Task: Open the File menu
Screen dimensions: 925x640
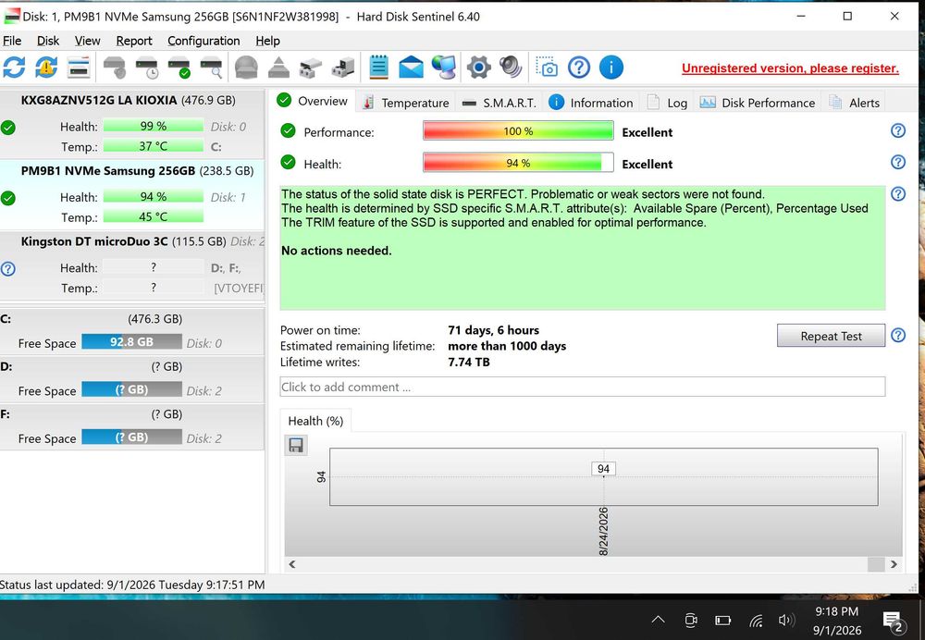Action: pos(12,41)
